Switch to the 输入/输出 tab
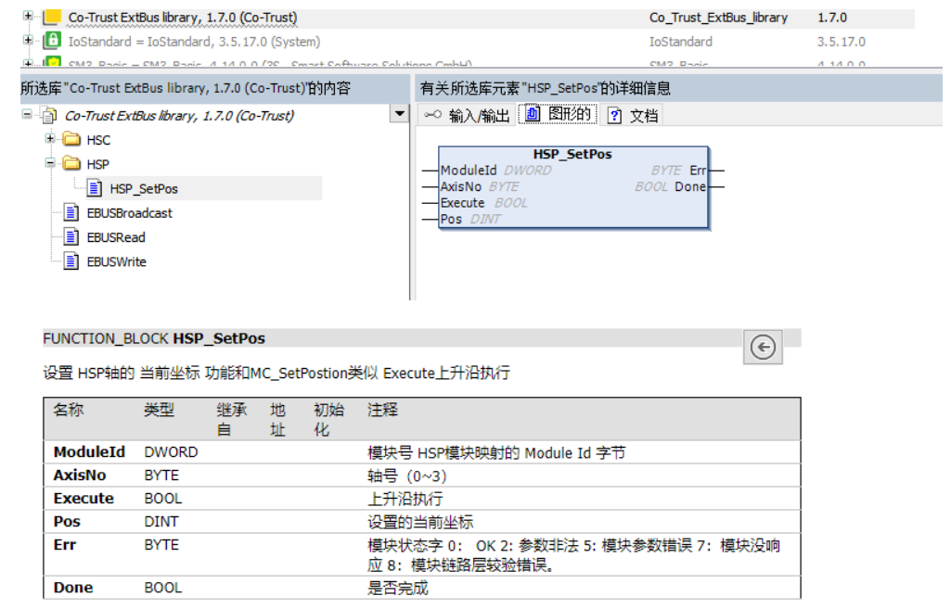Viewport: 951px width, 609px height. (x=467, y=115)
